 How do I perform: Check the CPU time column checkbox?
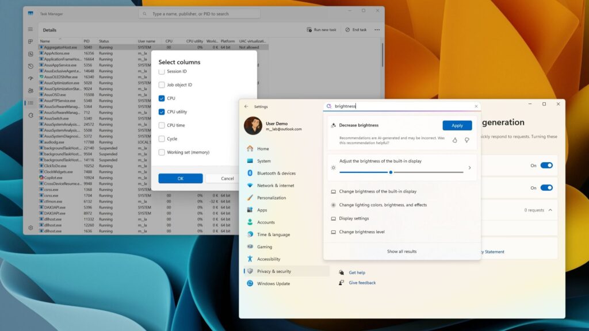[162, 125]
